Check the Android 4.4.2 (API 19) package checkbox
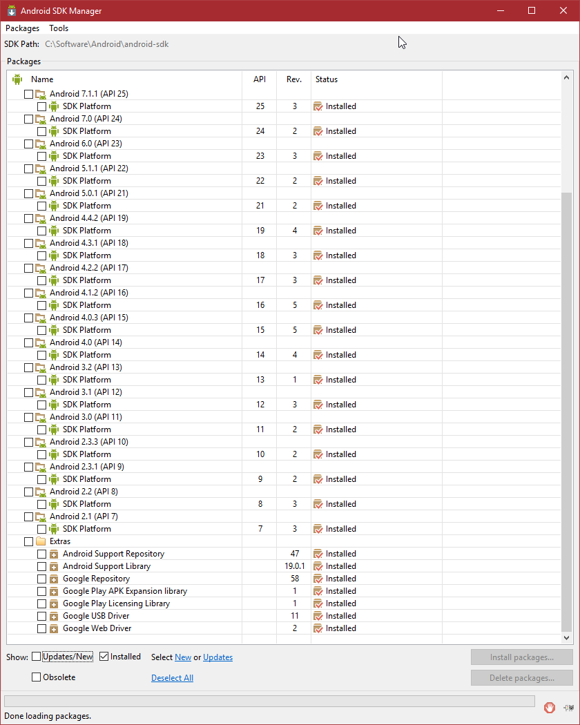Image resolution: width=580 pixels, height=725 pixels. 28,217
